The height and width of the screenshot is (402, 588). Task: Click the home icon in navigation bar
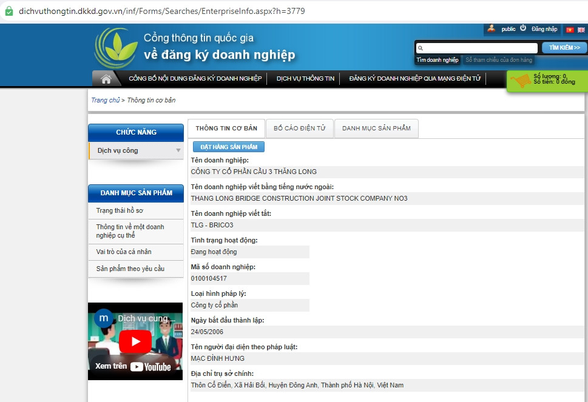106,79
